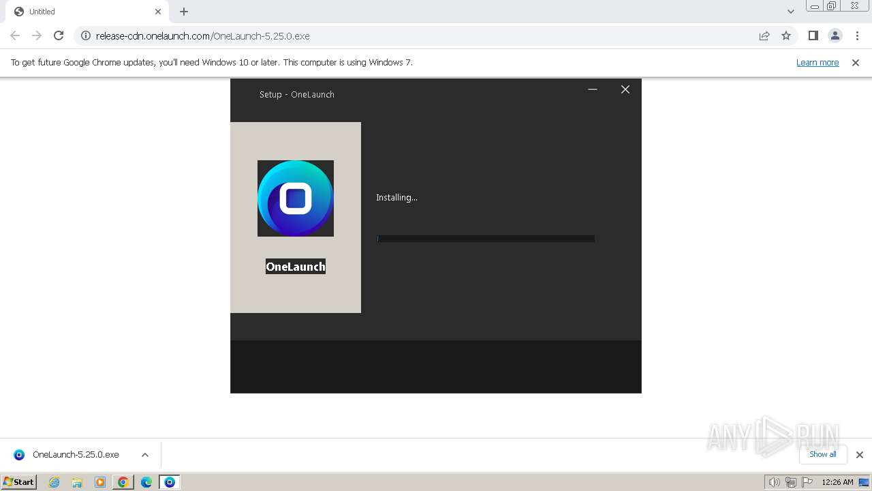Close the Untitled tab

coord(158,12)
